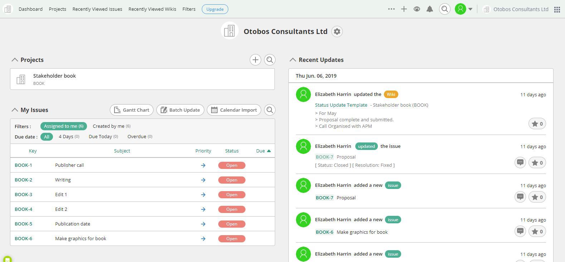
Task: Open Recently Viewed Issues menu
Action: click(x=97, y=9)
